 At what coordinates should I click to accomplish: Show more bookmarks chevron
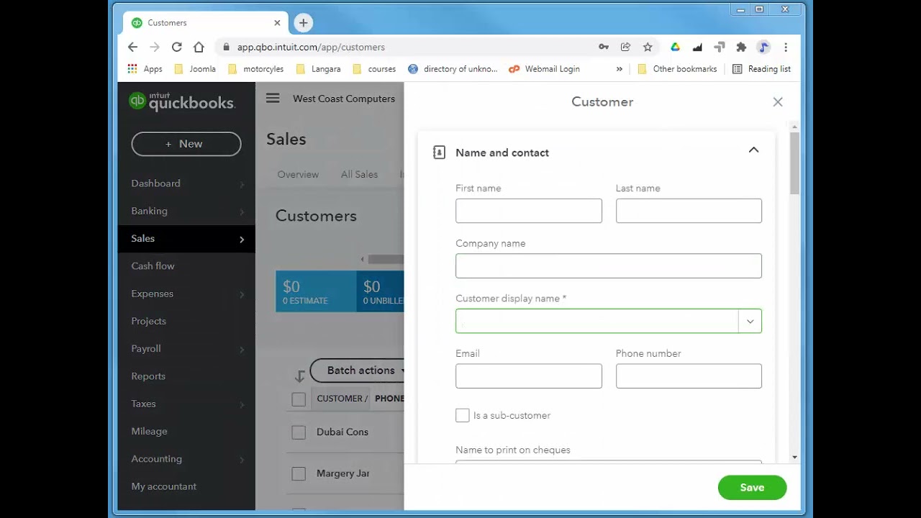pyautogui.click(x=620, y=69)
